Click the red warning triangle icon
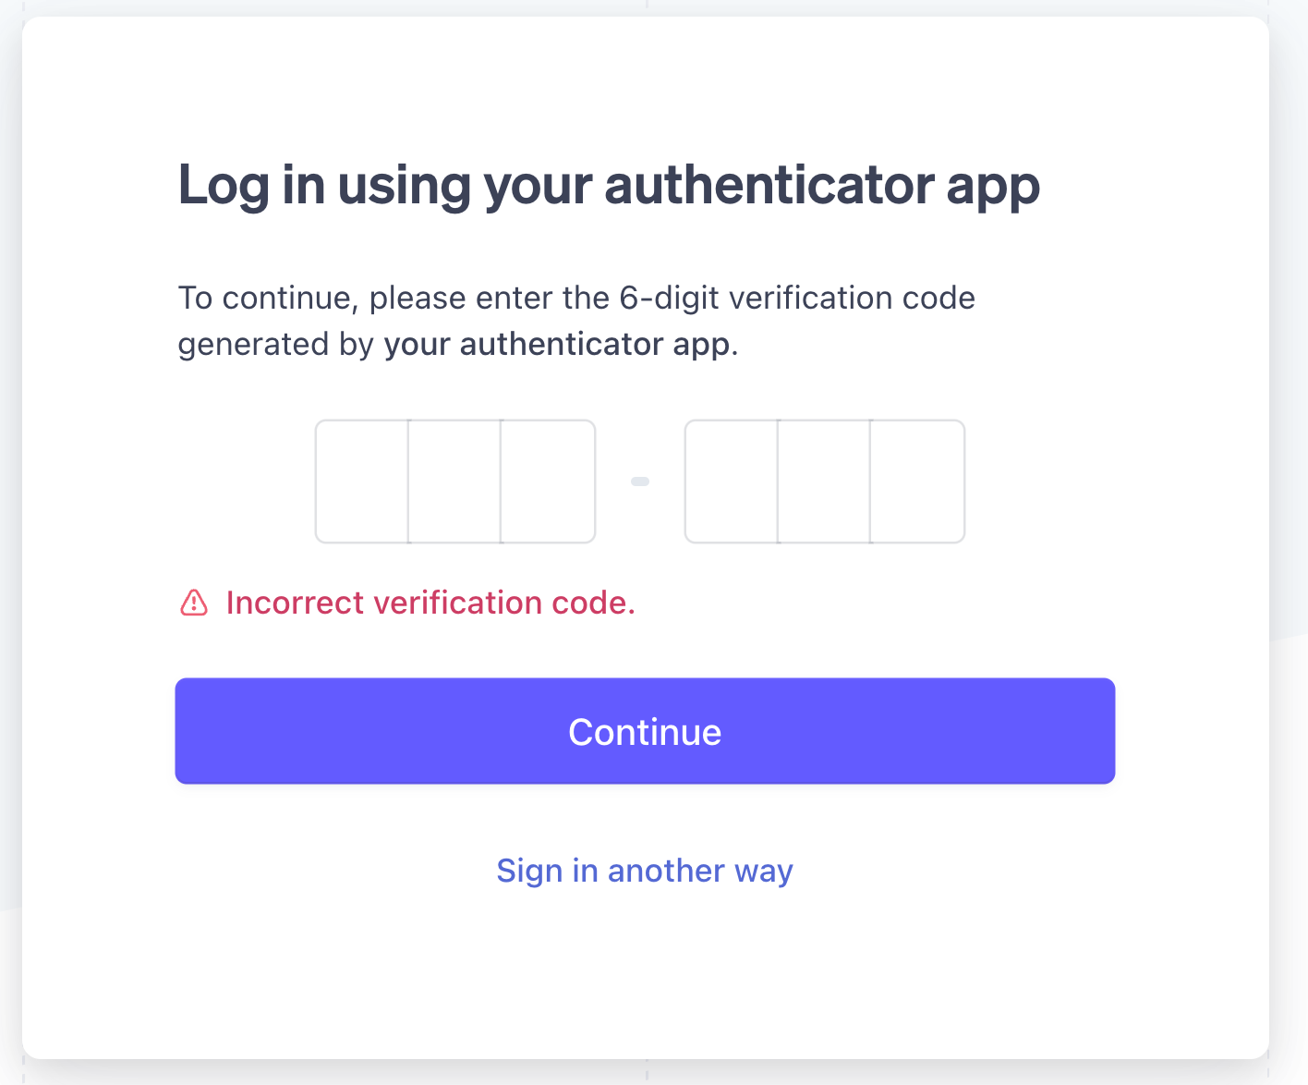This screenshot has height=1085, width=1308. click(x=194, y=603)
